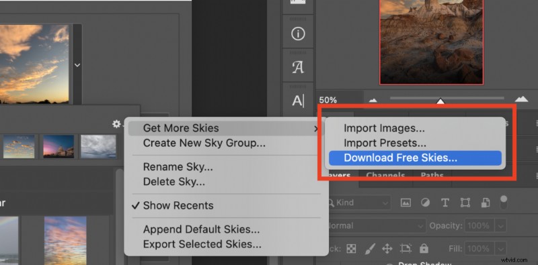Switch to the Paths tab
538x265 pixels.
coord(432,175)
